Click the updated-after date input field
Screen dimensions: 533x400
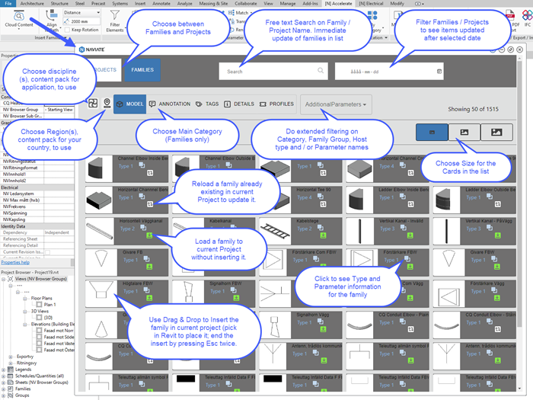389,72
